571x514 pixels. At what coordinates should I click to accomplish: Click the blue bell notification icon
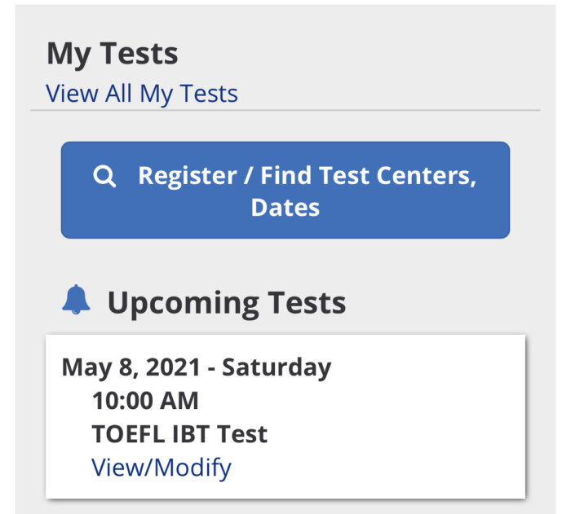tap(76, 300)
